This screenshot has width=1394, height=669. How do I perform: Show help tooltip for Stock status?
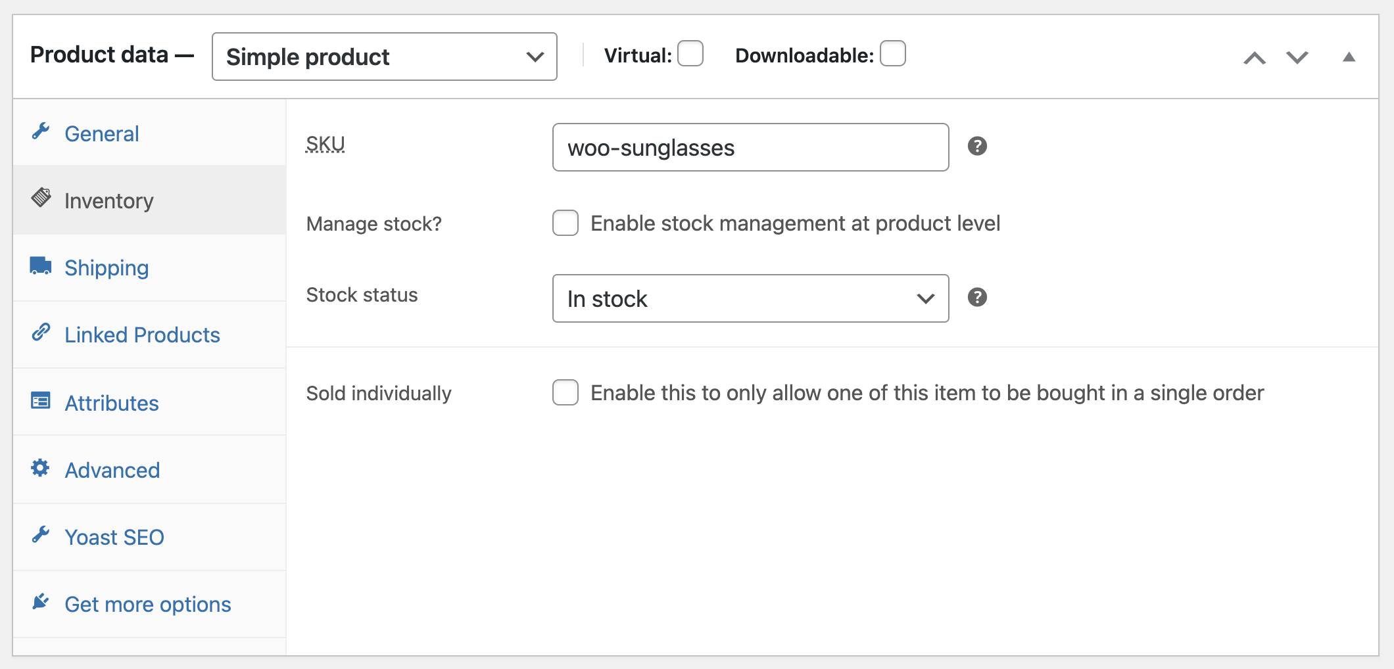tap(977, 297)
